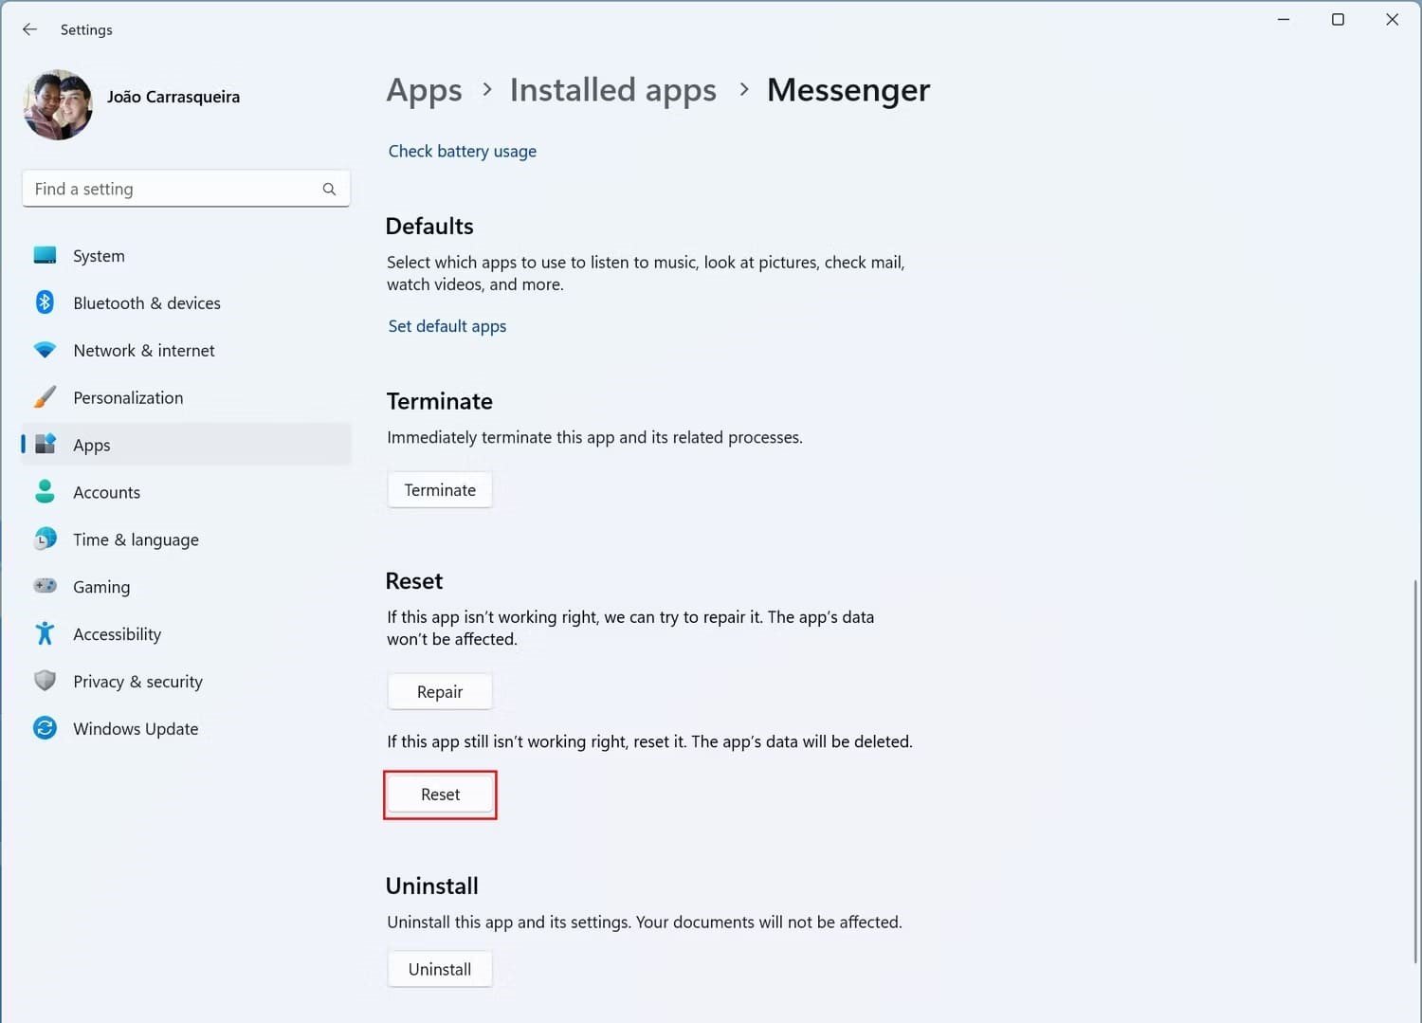Click the Windows Update sync icon
Viewport: 1422px width, 1023px height.
(x=45, y=728)
